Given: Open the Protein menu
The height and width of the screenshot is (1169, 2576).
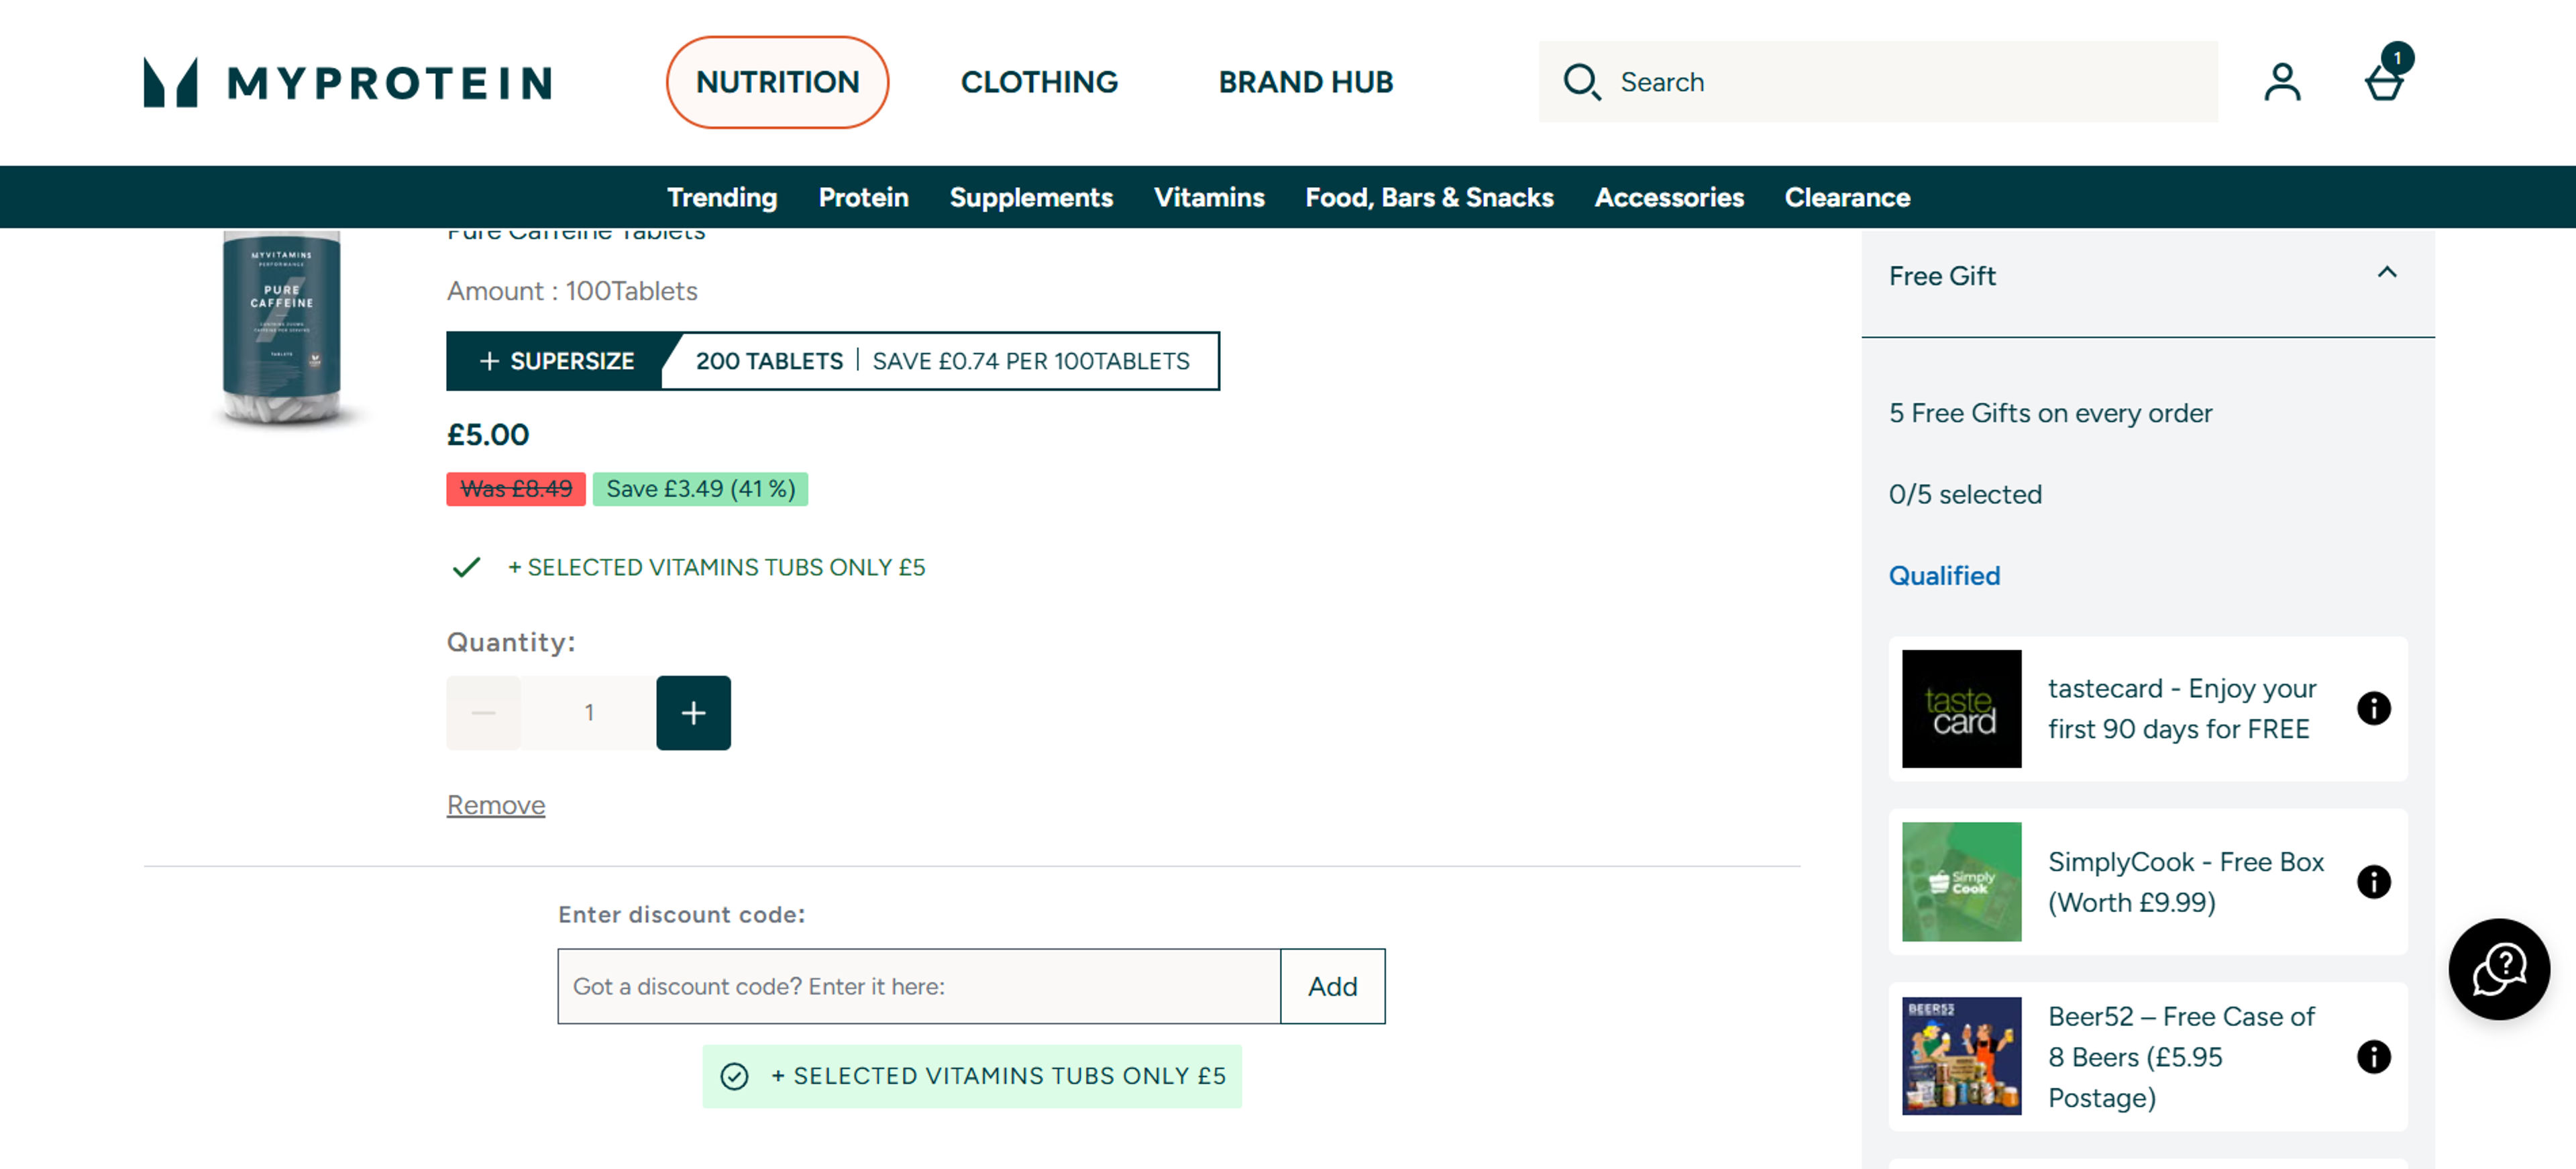Looking at the screenshot, I should coord(863,197).
